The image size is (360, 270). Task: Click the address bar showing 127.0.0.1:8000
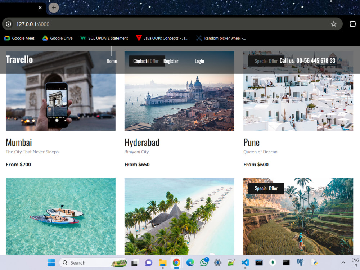pos(172,24)
